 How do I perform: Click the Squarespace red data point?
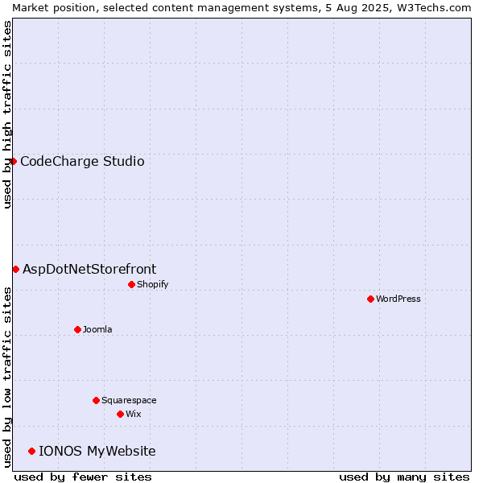96,400
